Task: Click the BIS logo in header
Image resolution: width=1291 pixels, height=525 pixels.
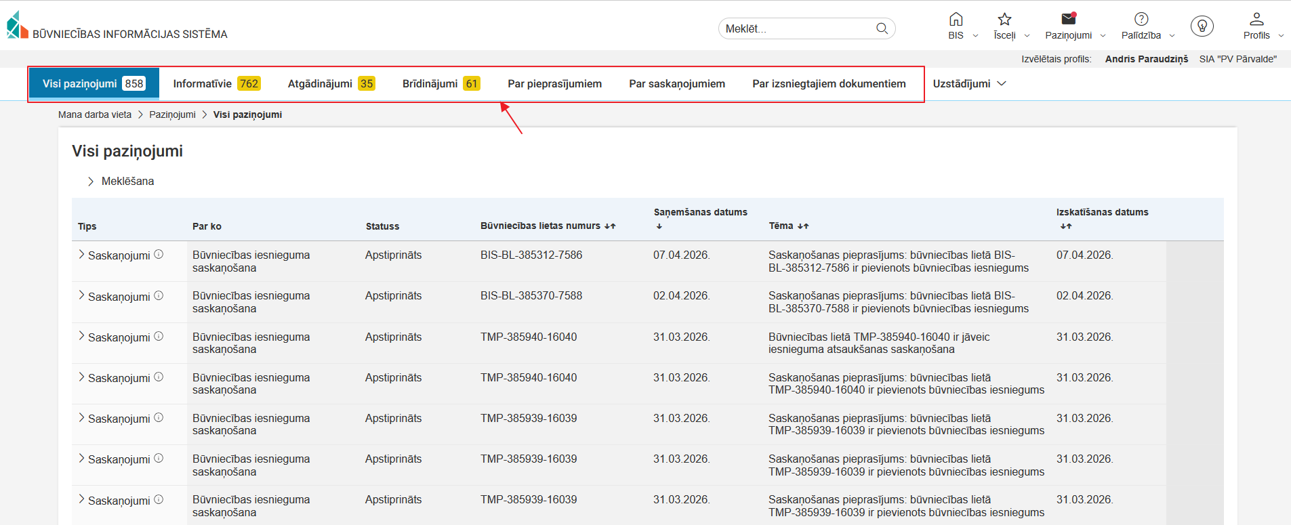Action: [18, 25]
